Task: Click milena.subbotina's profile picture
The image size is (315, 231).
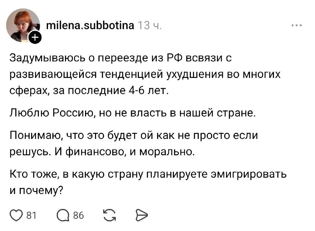Action: (x=22, y=24)
